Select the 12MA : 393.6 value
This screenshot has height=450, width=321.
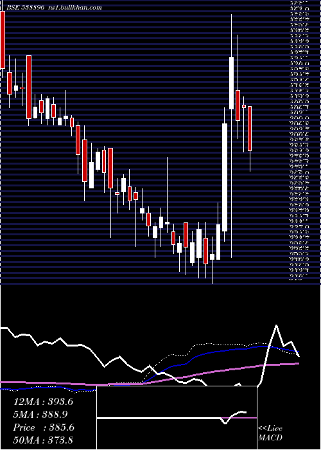(43, 402)
